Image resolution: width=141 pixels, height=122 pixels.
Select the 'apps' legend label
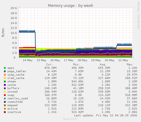tap(11, 68)
